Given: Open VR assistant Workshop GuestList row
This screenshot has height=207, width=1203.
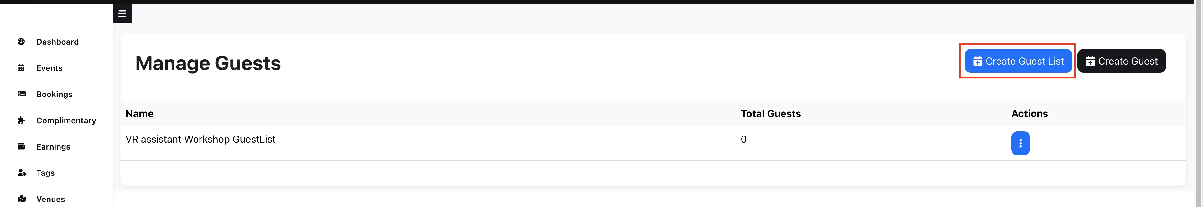Looking at the screenshot, I should (200, 139).
